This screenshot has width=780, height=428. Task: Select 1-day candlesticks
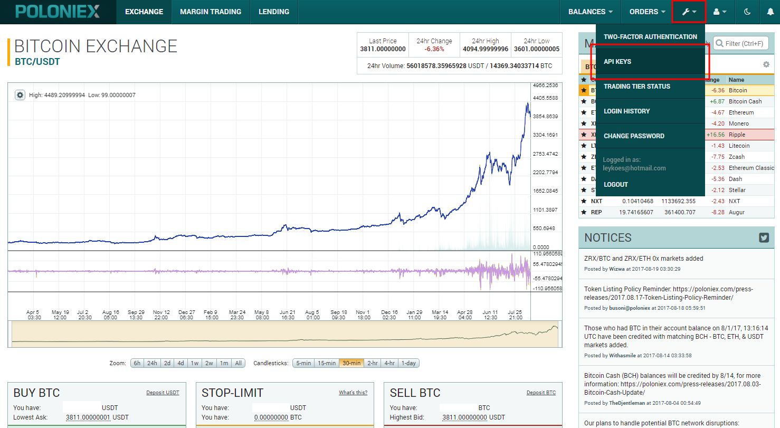pos(409,363)
